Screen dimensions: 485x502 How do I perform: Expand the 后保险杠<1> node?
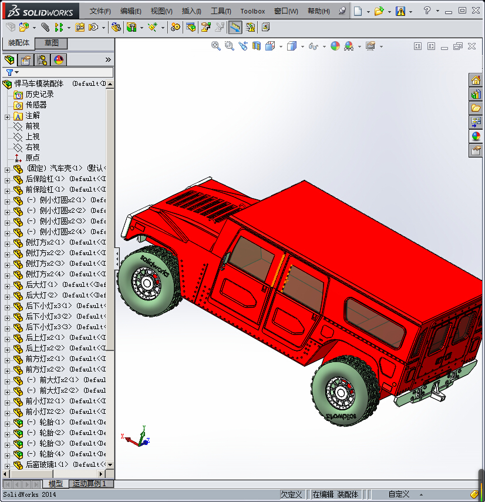tap(8, 180)
